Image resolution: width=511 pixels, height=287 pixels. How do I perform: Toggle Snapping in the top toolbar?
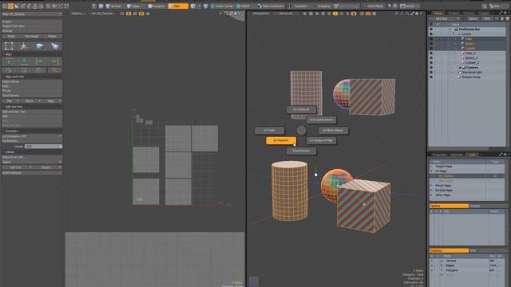(321, 6)
